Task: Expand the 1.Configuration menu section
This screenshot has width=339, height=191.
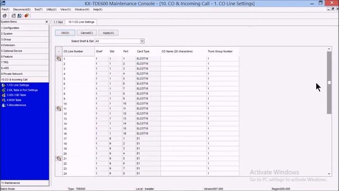Action: click(x=24, y=28)
